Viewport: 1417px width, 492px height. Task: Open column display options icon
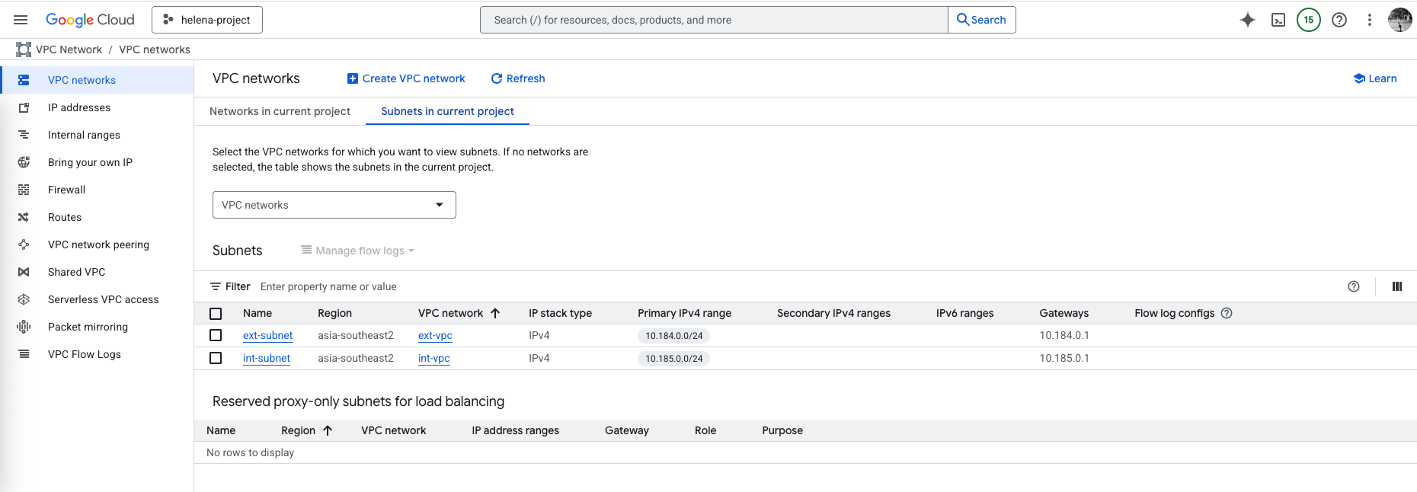[x=1396, y=286]
